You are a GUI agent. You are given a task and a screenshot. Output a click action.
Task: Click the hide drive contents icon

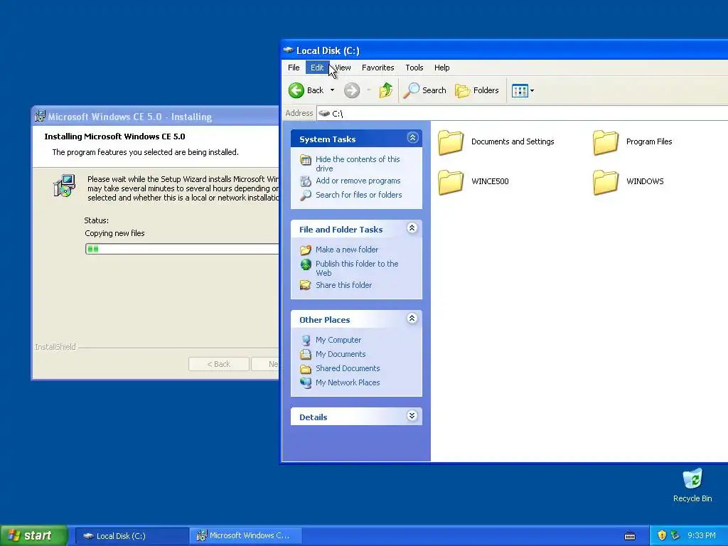pos(306,161)
